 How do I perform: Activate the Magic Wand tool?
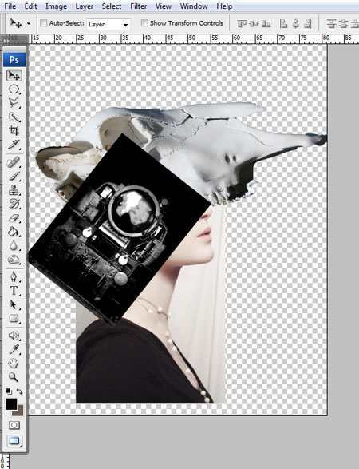14,117
